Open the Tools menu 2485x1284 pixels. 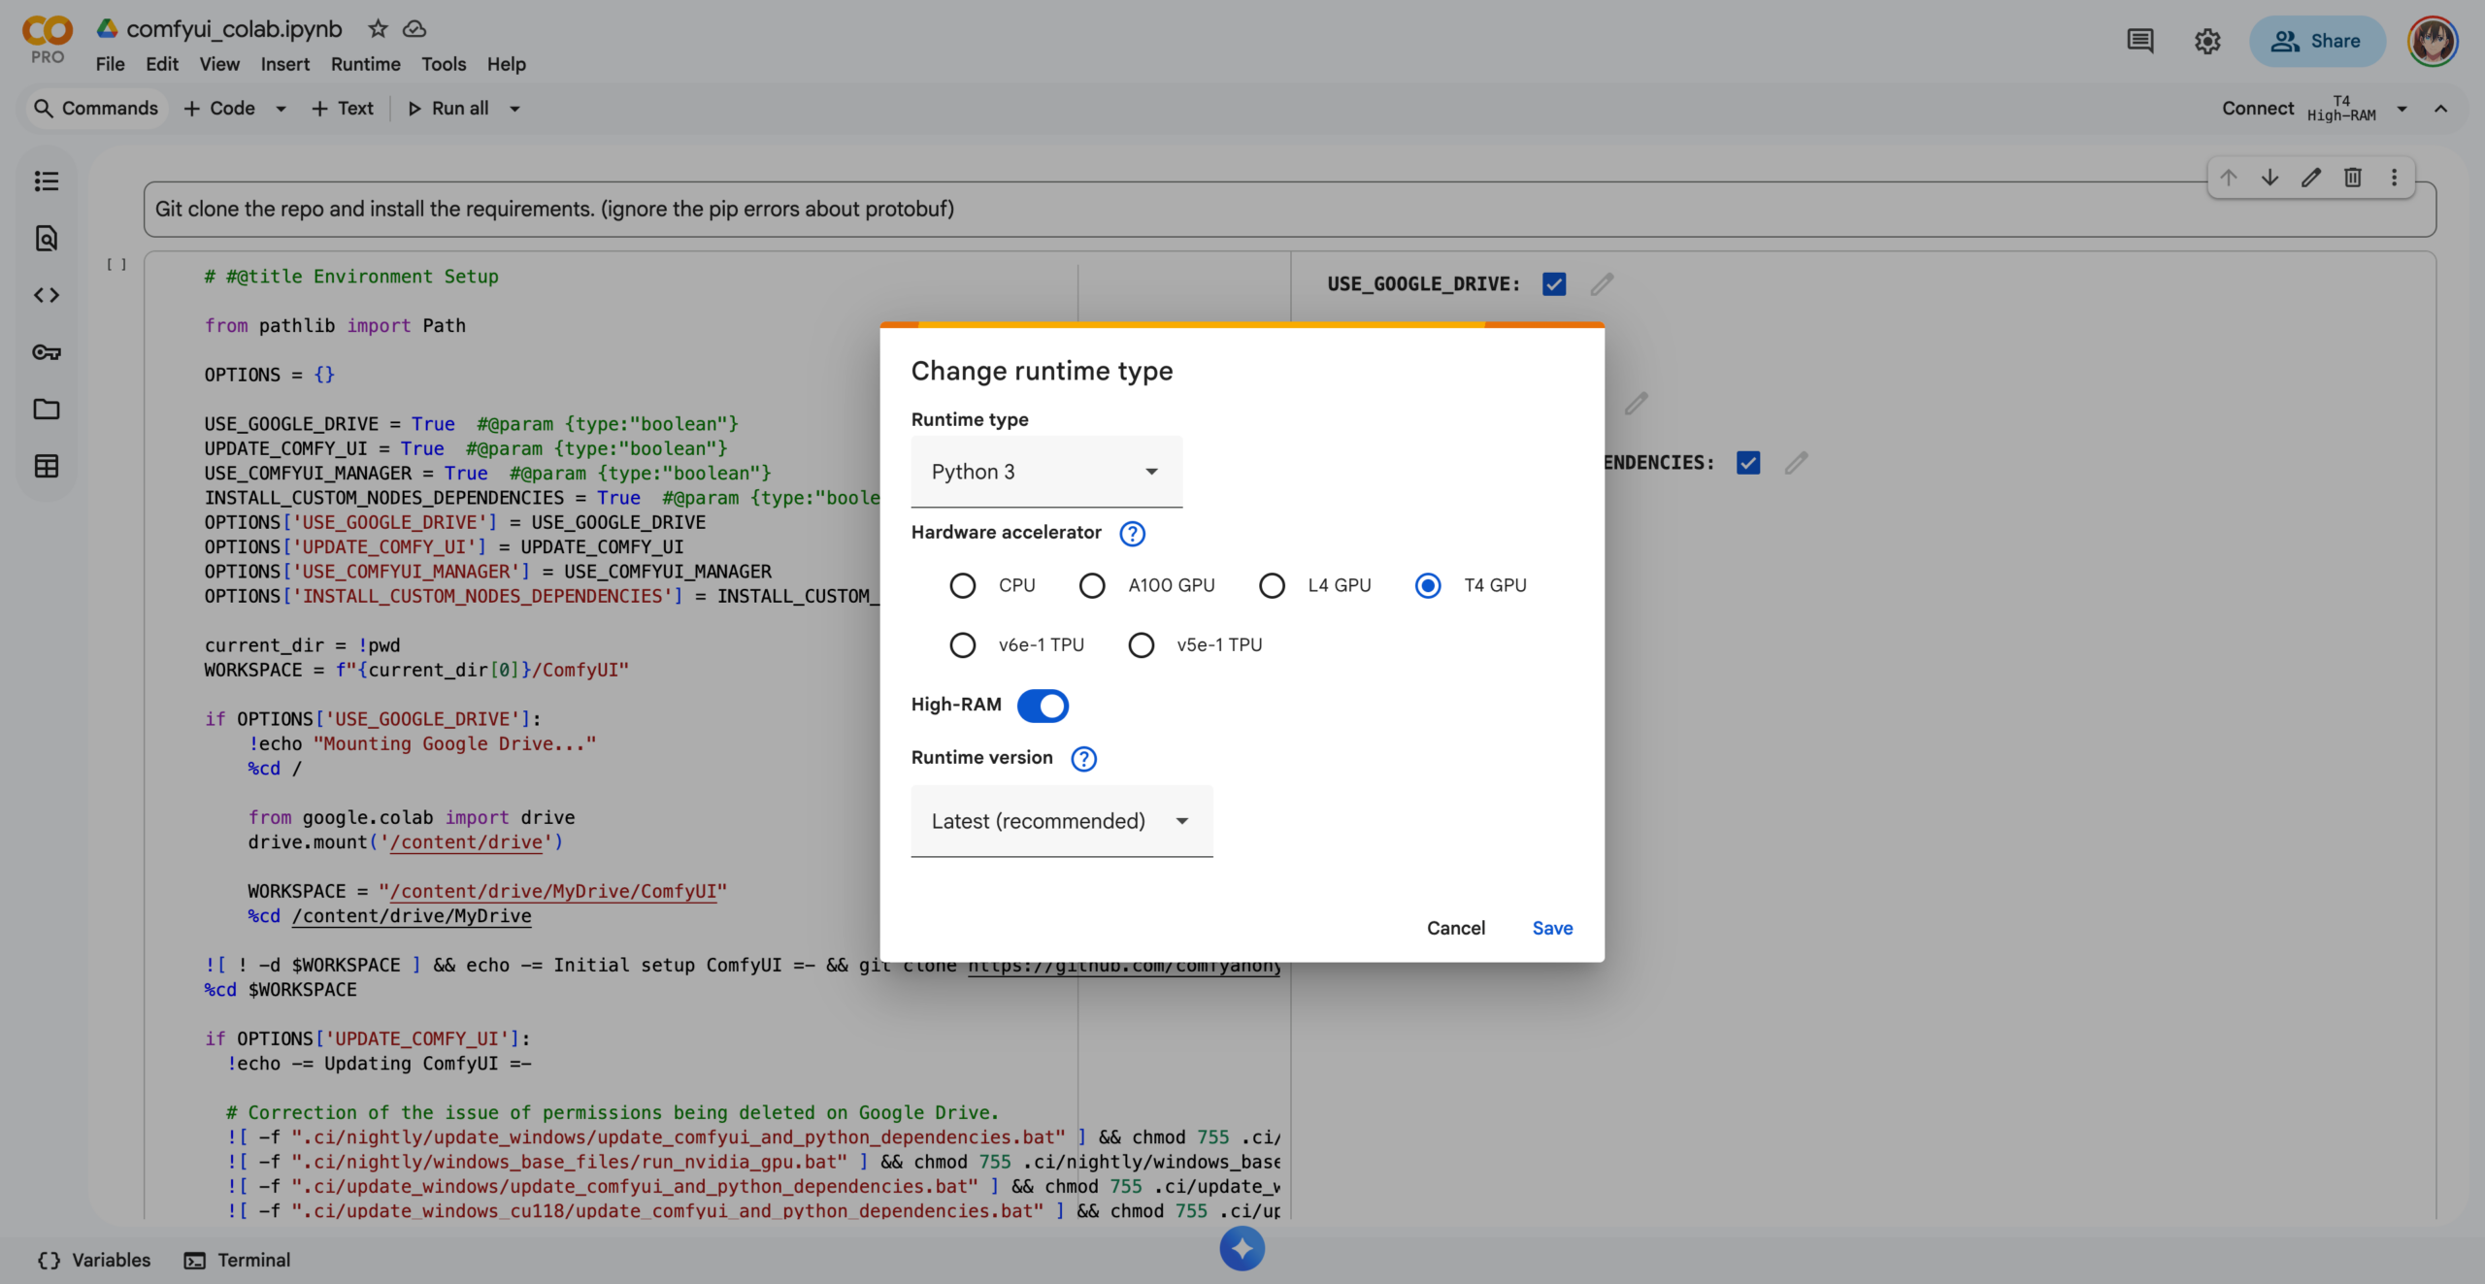pos(443,64)
